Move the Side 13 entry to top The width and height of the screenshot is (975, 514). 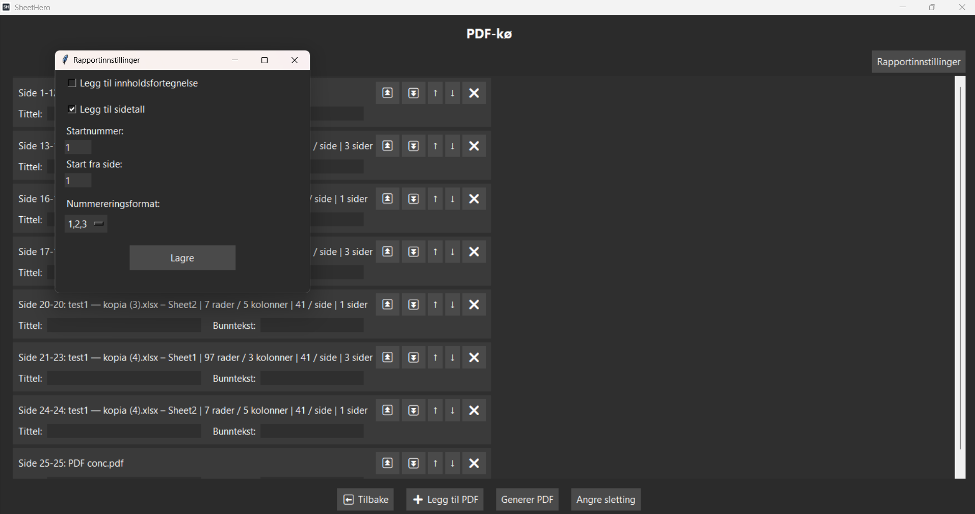pyautogui.click(x=387, y=146)
